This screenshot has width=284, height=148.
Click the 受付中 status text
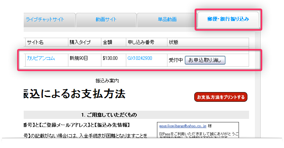176,60
